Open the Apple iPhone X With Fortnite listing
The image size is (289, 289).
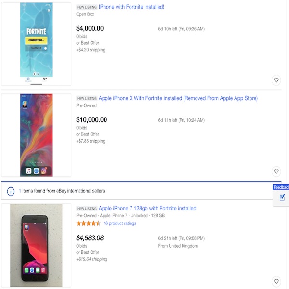pyautogui.click(x=178, y=98)
